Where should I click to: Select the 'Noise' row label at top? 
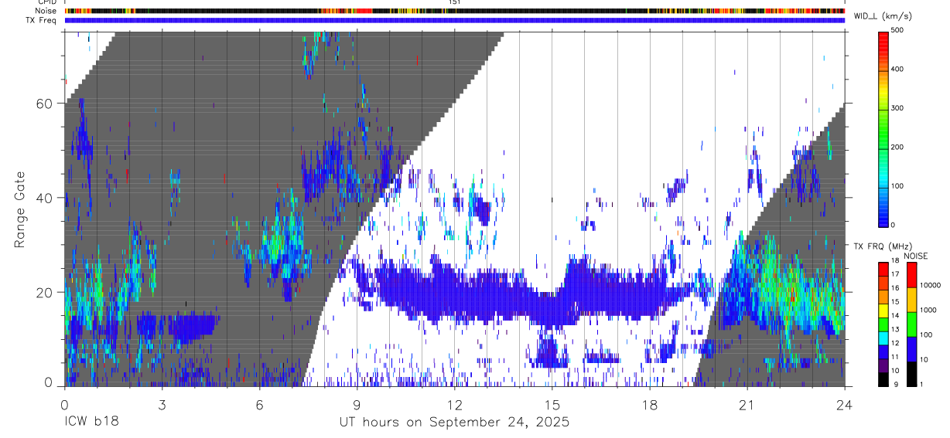pos(46,11)
